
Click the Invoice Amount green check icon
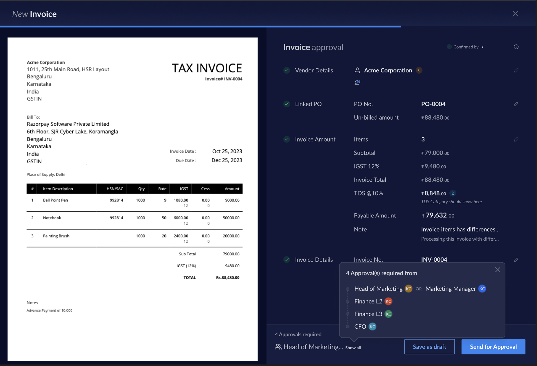pos(287,139)
